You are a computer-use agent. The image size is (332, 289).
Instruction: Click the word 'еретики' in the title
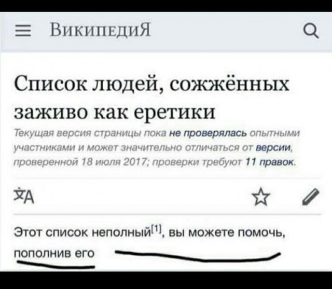[175, 113]
